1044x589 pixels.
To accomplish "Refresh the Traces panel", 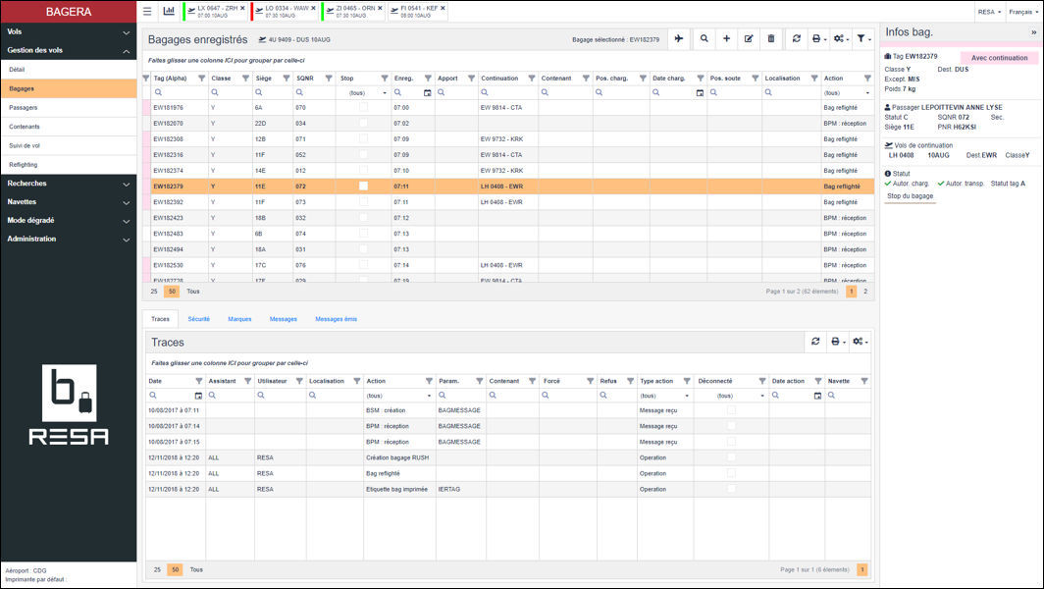I will pos(815,341).
